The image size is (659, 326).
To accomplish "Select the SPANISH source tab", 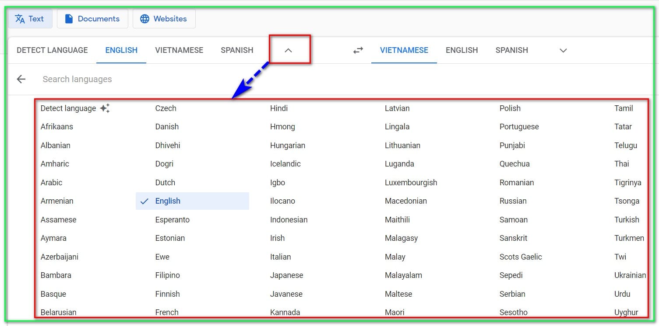I will point(237,50).
